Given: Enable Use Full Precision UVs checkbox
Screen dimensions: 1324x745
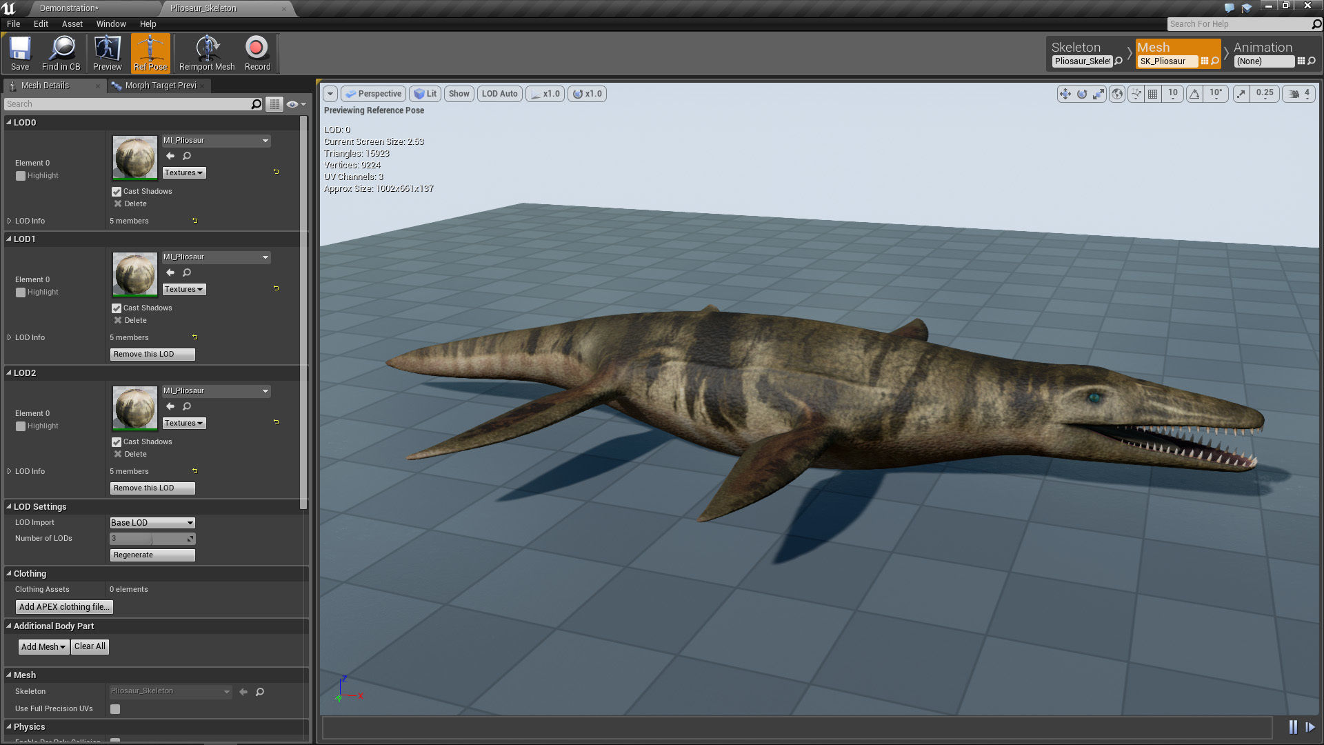Looking at the screenshot, I should (115, 709).
